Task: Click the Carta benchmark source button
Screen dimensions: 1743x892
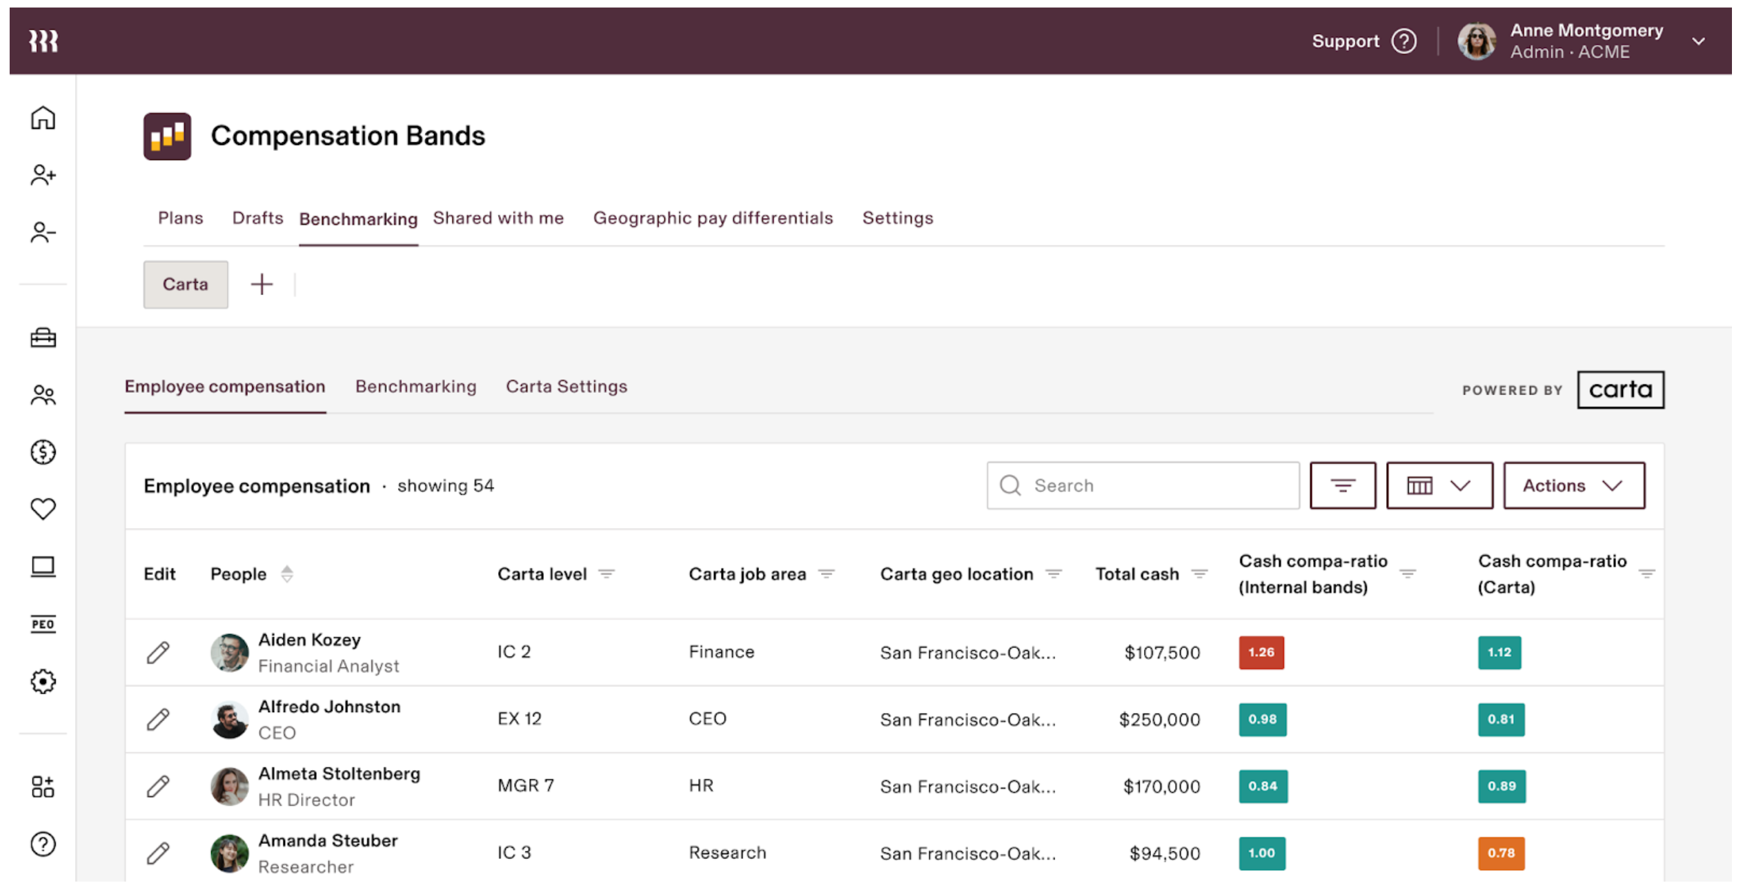Action: click(185, 284)
